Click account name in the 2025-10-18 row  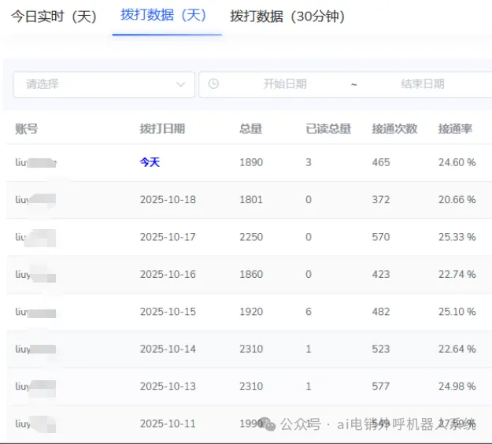coord(35,200)
